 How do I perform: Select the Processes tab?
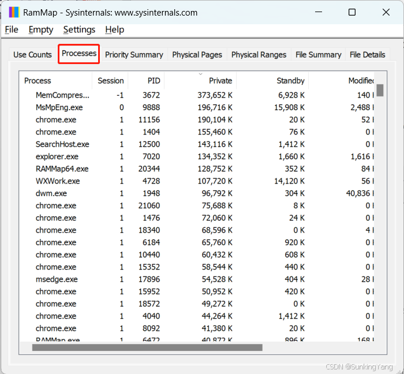(x=79, y=54)
